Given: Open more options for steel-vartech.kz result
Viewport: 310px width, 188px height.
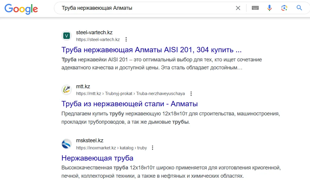Looking at the screenshot, I should point(126,40).
